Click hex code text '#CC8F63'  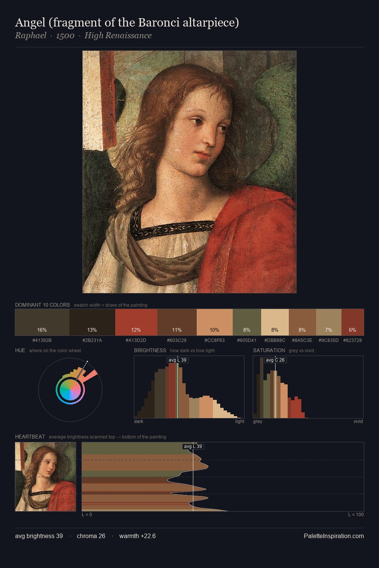click(215, 340)
